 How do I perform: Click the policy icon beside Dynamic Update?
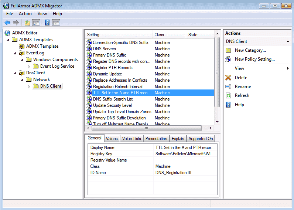pyautogui.click(x=89, y=74)
